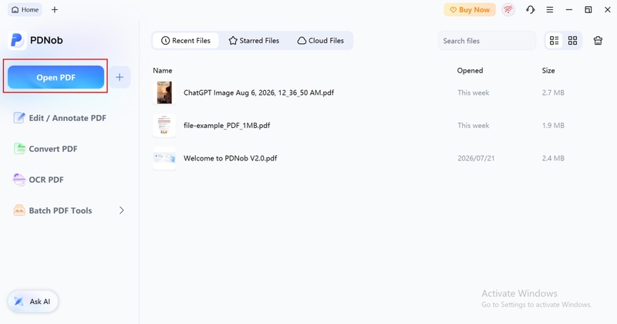Click the 1.9 MB size value
The height and width of the screenshot is (324, 617).
point(553,126)
